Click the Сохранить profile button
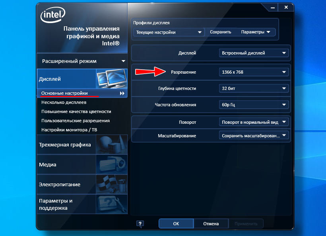The height and width of the screenshot is (236, 326). tap(220, 32)
